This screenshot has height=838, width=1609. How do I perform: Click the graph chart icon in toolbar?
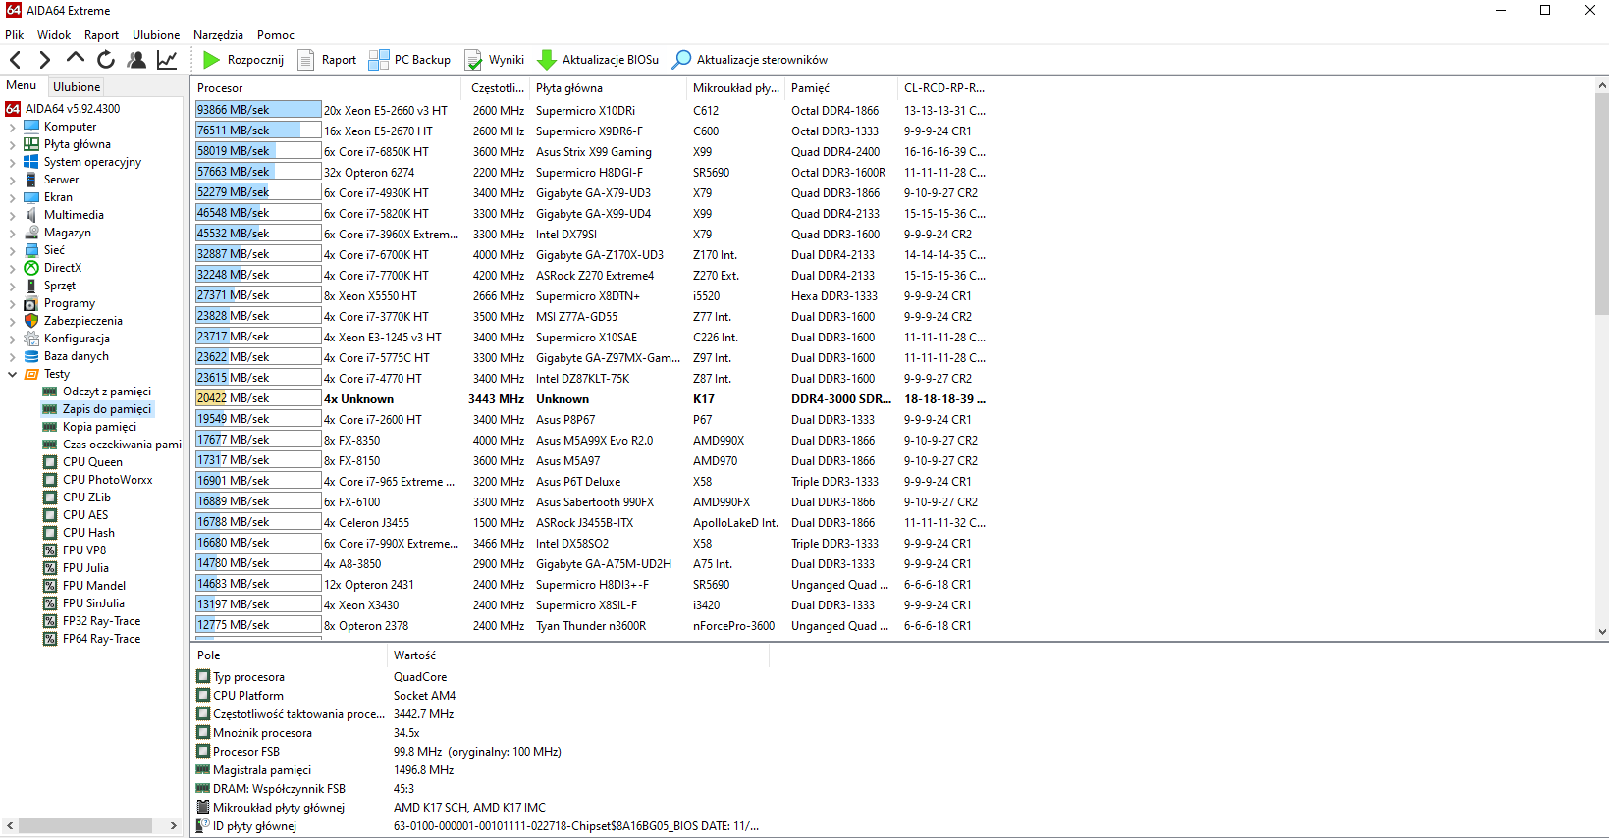pos(167,60)
